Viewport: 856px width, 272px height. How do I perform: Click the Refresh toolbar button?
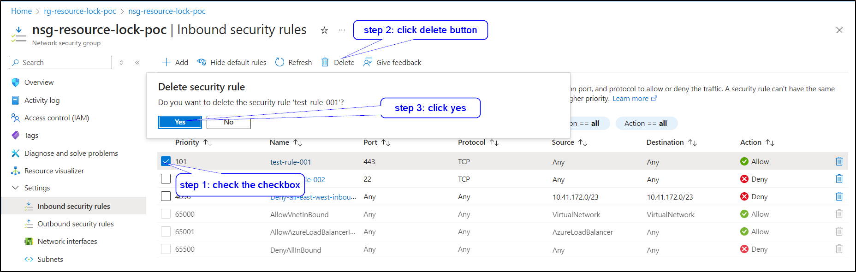click(x=293, y=62)
